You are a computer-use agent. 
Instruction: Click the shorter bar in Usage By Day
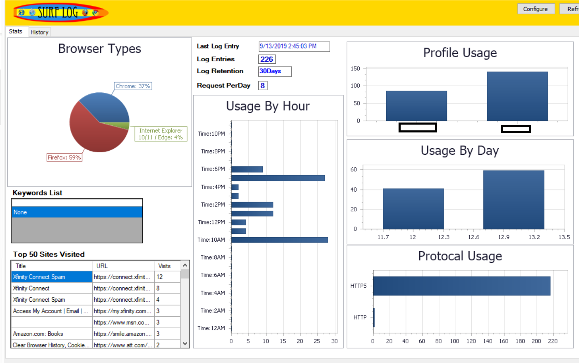413,209
